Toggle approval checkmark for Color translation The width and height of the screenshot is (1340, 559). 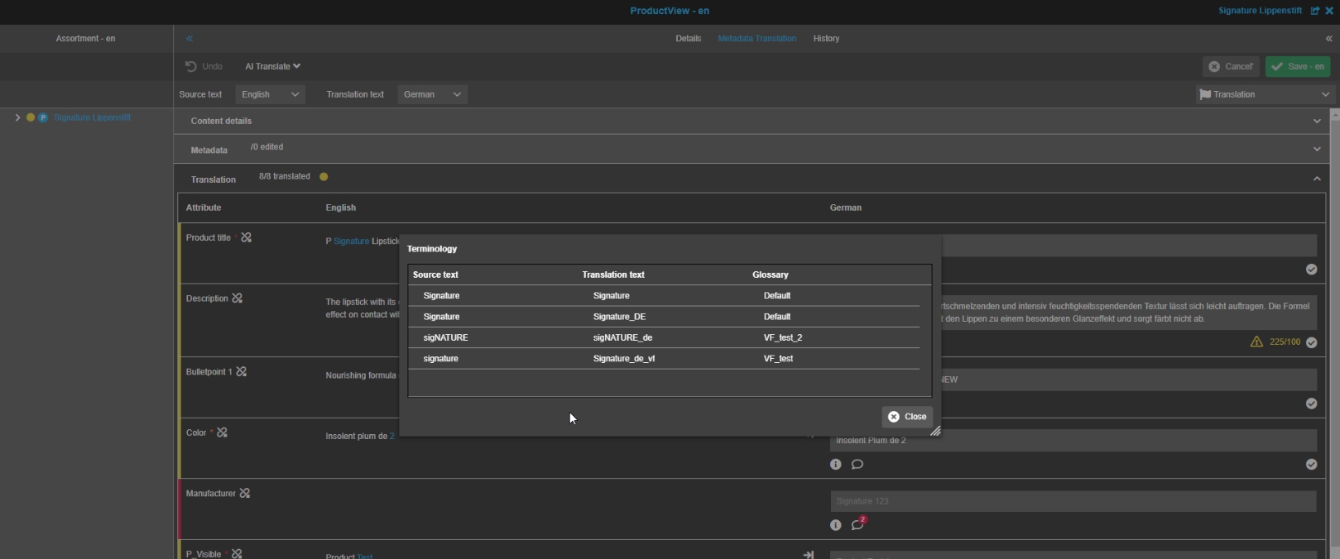pyautogui.click(x=1311, y=465)
